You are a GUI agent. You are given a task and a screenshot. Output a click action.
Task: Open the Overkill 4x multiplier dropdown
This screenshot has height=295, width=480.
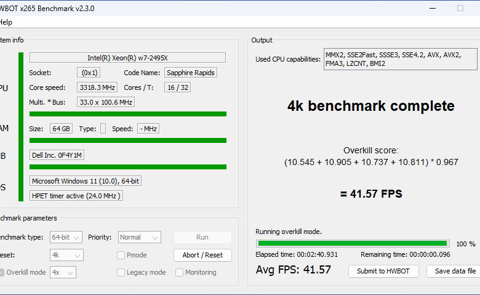(x=63, y=272)
